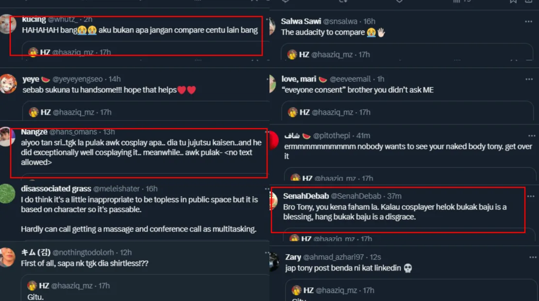The width and height of the screenshot is (539, 301).
Task: Open the more menu on Salwa Sawi's reply
Action: coord(528,22)
